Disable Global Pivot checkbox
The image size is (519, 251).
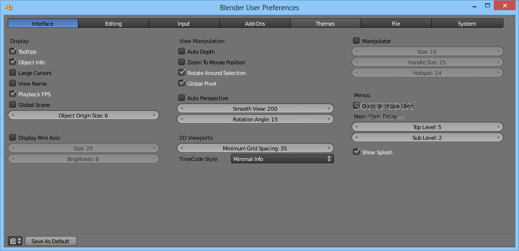click(182, 83)
